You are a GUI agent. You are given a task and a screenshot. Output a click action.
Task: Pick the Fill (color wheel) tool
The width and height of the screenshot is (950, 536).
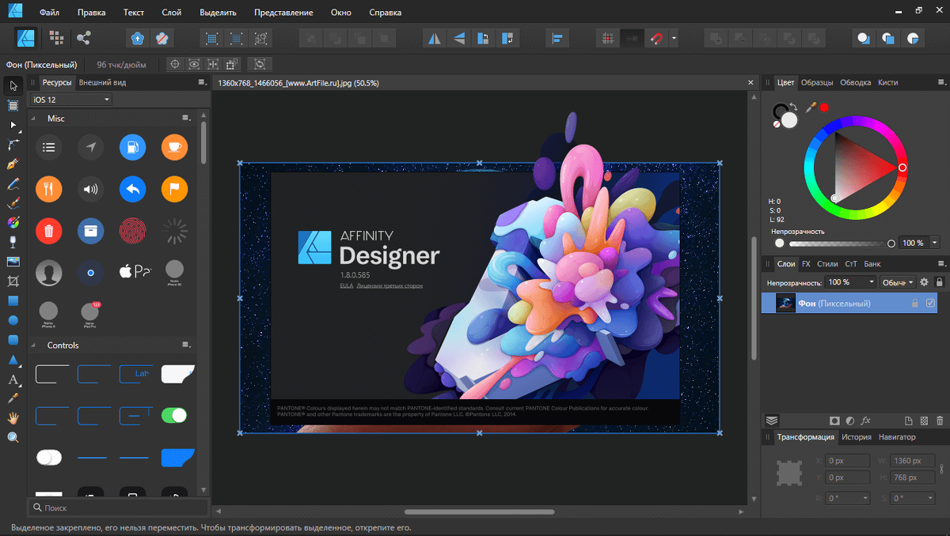[x=13, y=222]
